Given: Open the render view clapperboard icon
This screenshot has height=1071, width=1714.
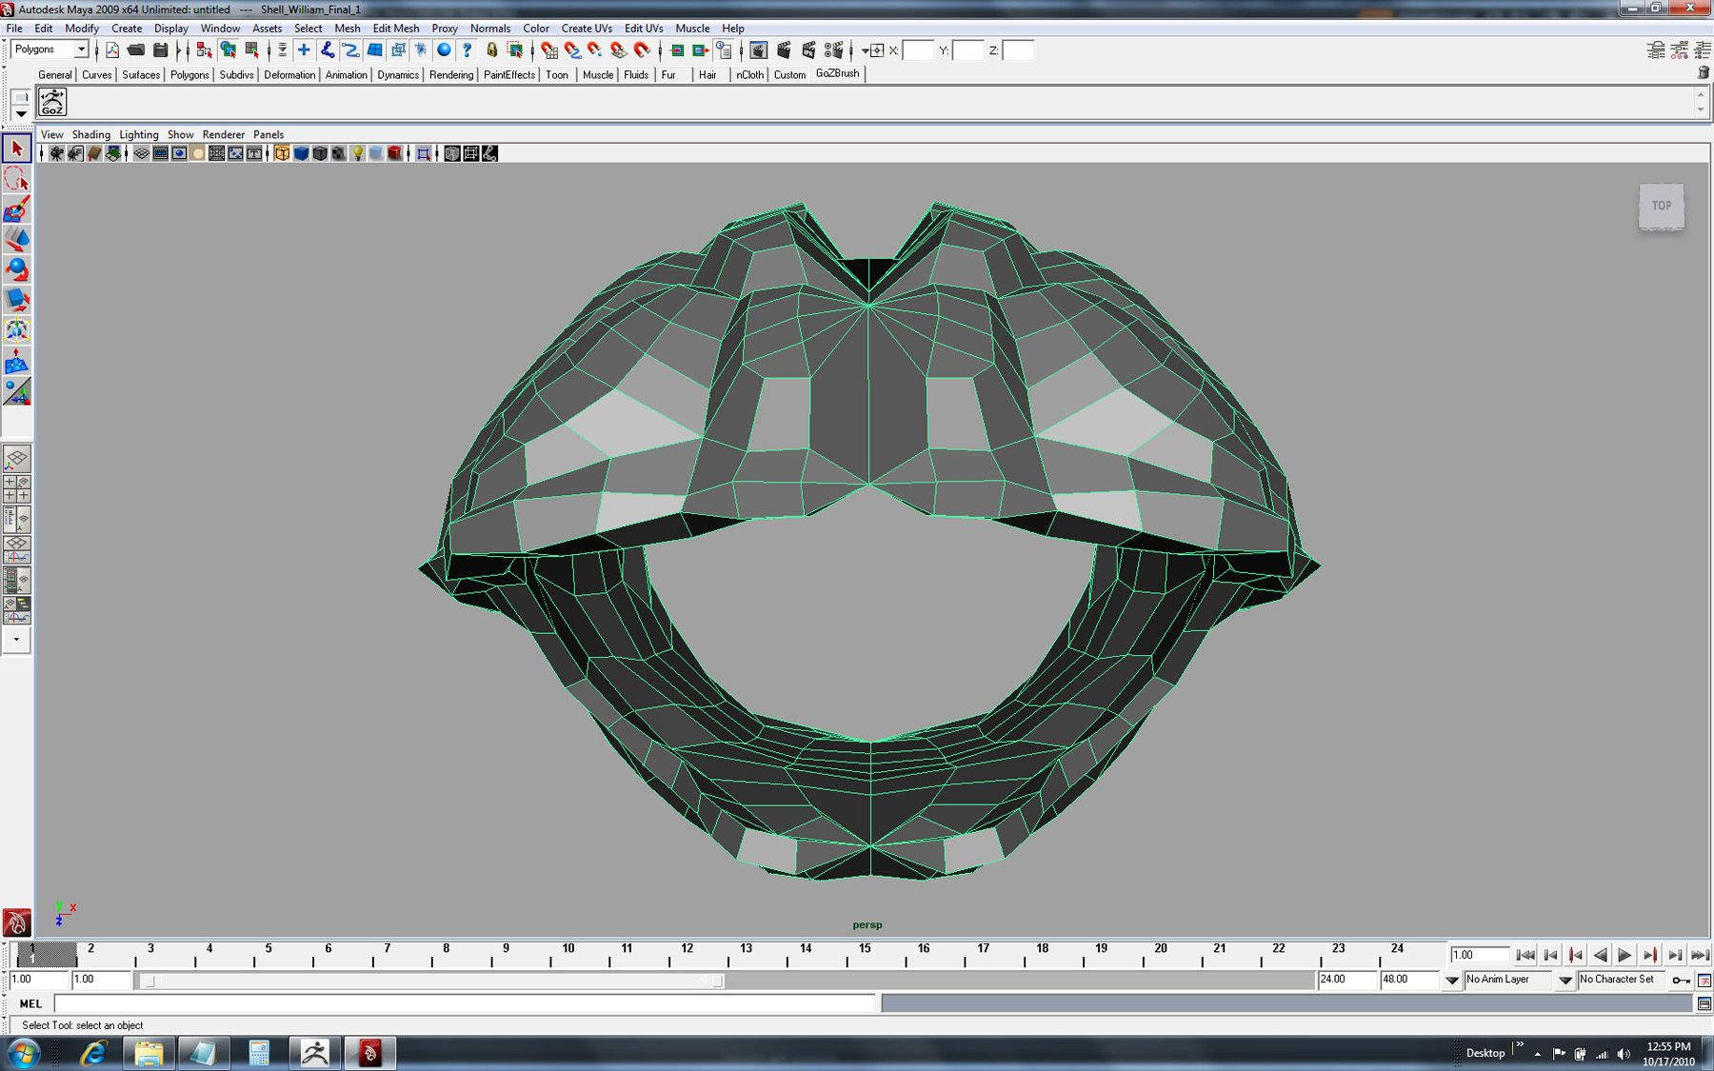Looking at the screenshot, I should pos(759,50).
